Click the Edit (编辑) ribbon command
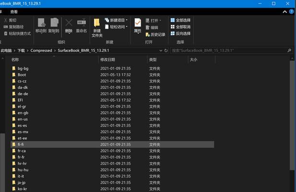The image size is (296, 192). [152, 27]
